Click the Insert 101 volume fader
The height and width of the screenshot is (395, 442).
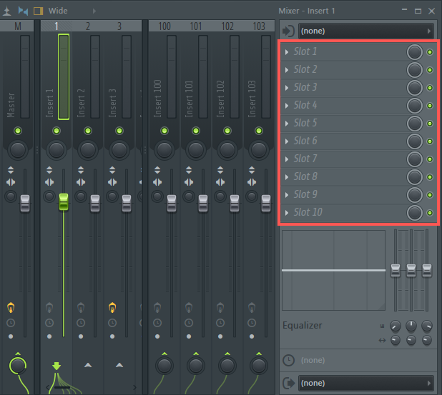tap(203, 203)
